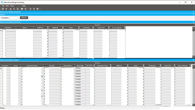Click sum icon on details Total COS column
195x110 pixels.
point(174,66)
